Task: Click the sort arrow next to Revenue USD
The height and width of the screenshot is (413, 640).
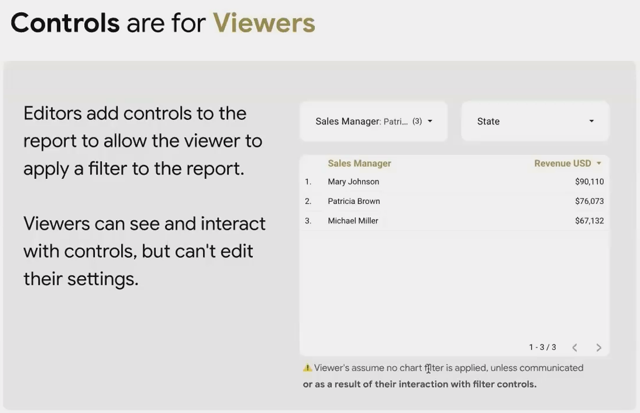Action: tap(599, 163)
